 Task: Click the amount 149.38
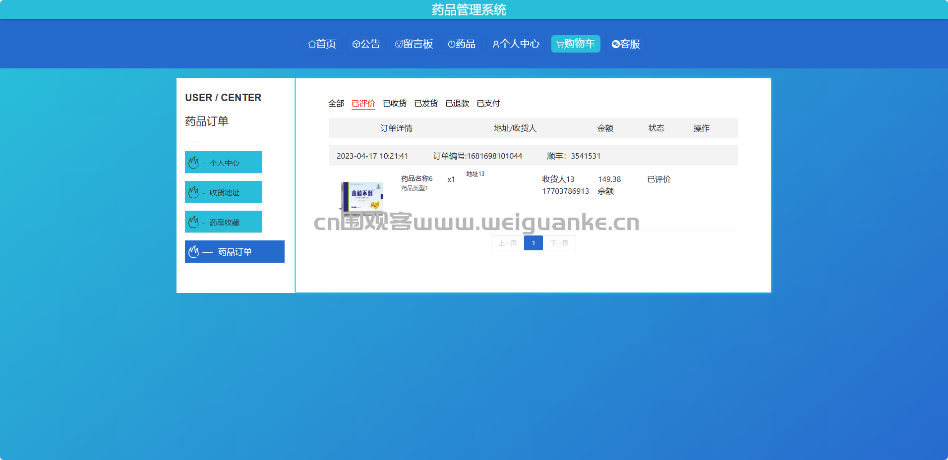point(609,179)
